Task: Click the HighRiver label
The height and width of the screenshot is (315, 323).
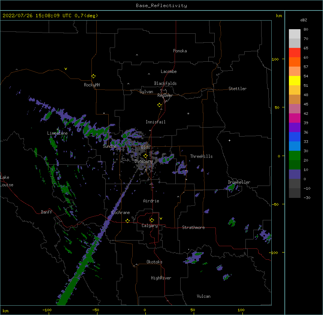Action: click(161, 278)
